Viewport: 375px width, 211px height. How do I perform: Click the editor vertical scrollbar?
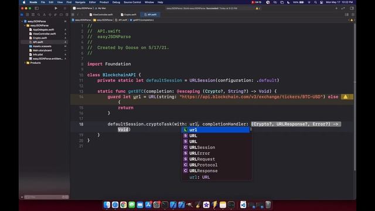click(354, 97)
